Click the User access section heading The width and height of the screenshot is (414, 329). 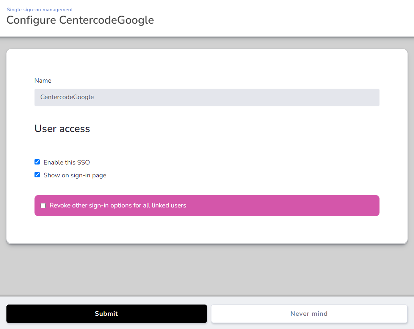click(62, 129)
